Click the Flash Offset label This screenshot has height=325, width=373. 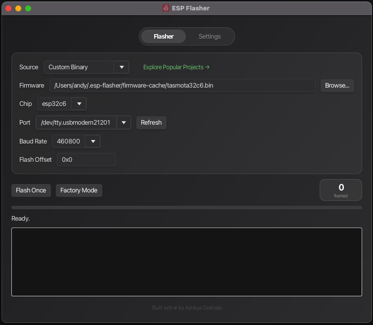click(36, 160)
